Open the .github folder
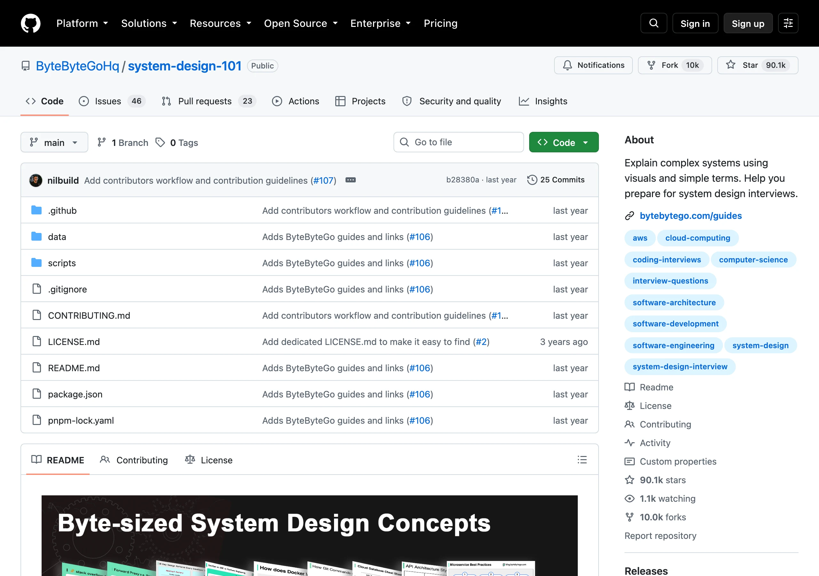The image size is (819, 576). coord(62,211)
